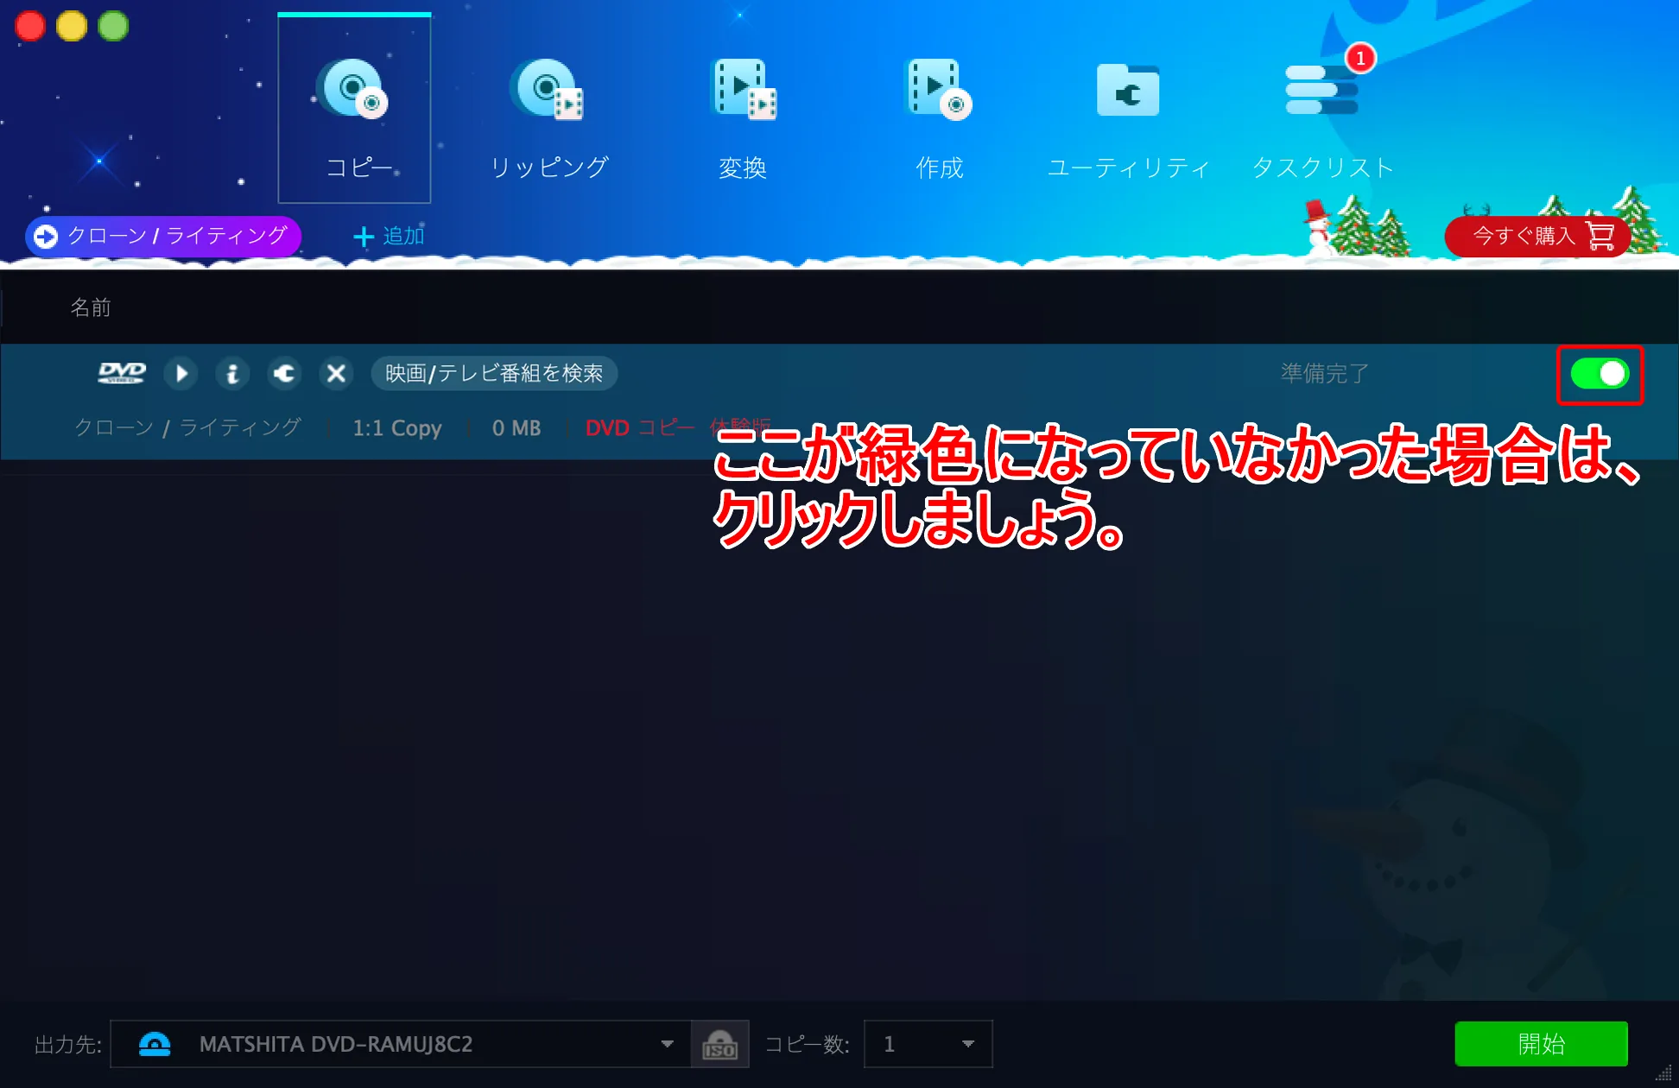The height and width of the screenshot is (1088, 1679).
Task: Select the 作成 creator tab
Action: click(x=939, y=118)
